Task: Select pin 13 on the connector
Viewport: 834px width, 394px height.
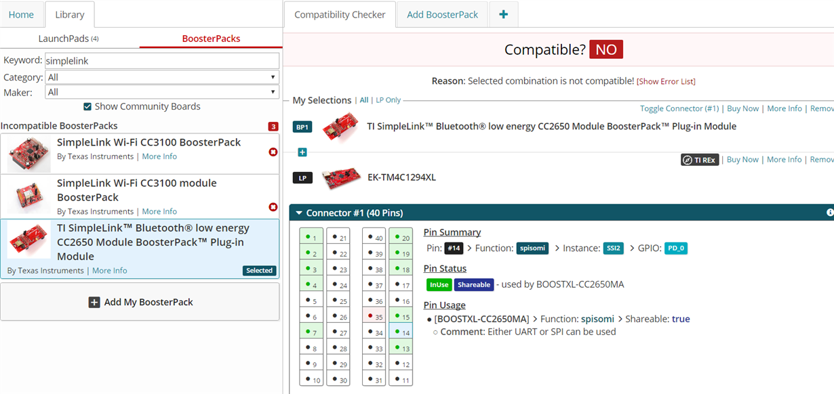Action: [401, 348]
